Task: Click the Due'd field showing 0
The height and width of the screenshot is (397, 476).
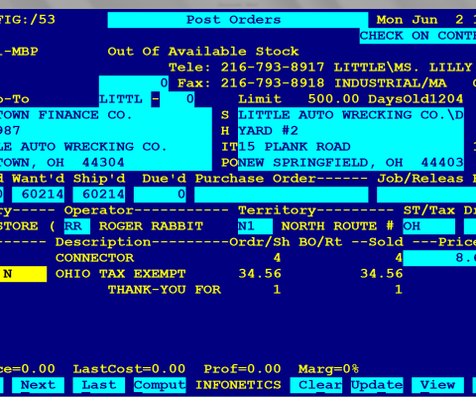Action: (160, 195)
